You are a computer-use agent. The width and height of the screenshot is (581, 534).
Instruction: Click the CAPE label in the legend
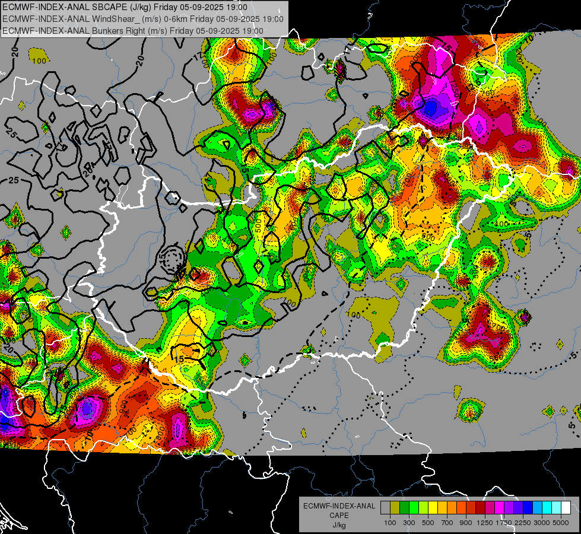point(339,516)
